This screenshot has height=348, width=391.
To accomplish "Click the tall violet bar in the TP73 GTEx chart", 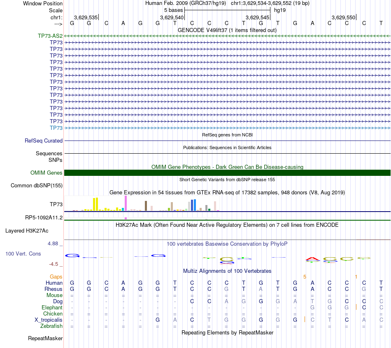I will (x=126, y=203).
